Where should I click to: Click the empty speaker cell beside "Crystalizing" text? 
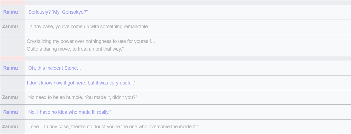pyautogui.click(x=12, y=45)
